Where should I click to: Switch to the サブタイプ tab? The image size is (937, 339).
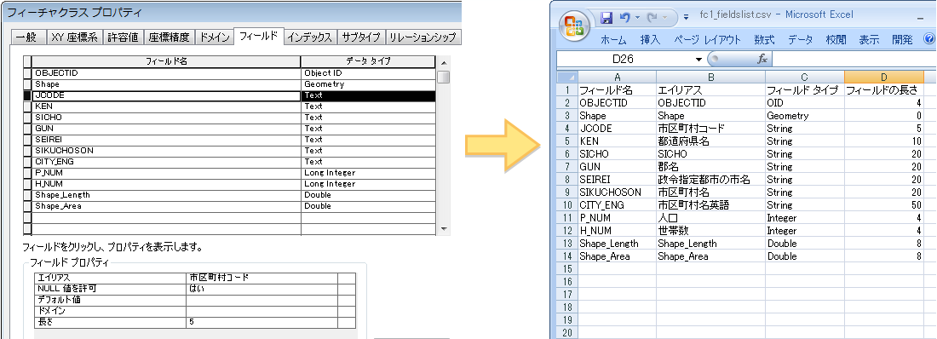point(361,37)
